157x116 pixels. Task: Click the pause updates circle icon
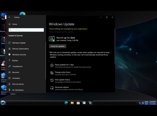(x=52, y=65)
